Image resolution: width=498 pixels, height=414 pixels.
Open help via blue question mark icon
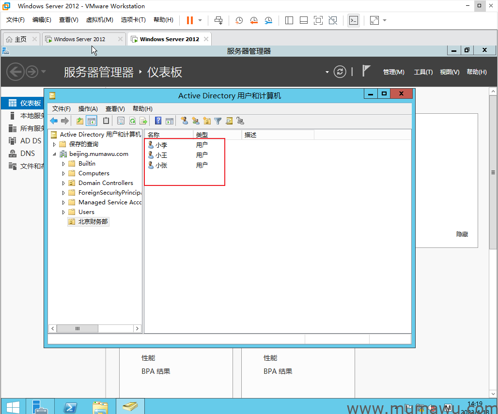[x=158, y=121]
